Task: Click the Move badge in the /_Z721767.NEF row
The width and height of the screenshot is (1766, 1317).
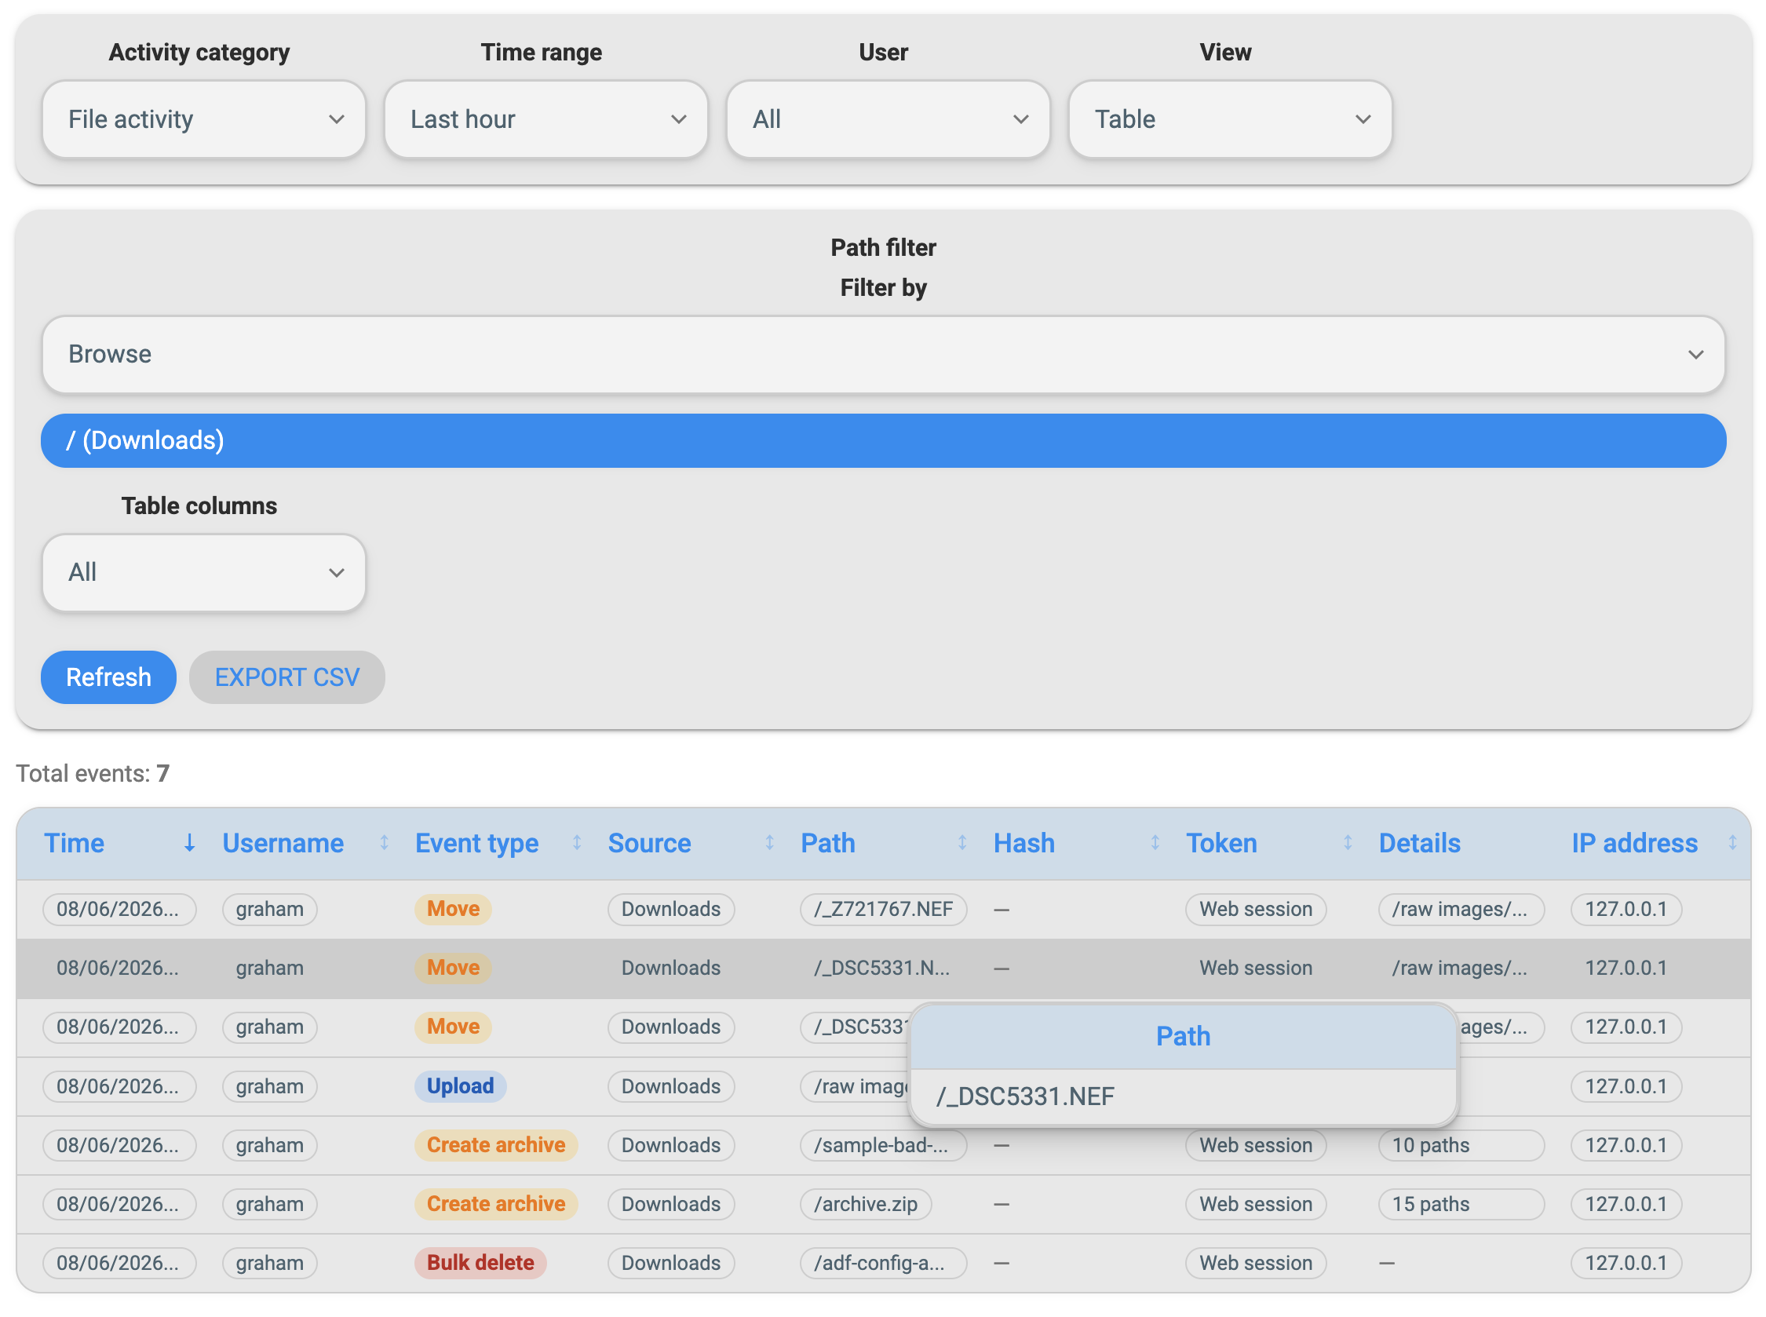Action: [x=453, y=909]
